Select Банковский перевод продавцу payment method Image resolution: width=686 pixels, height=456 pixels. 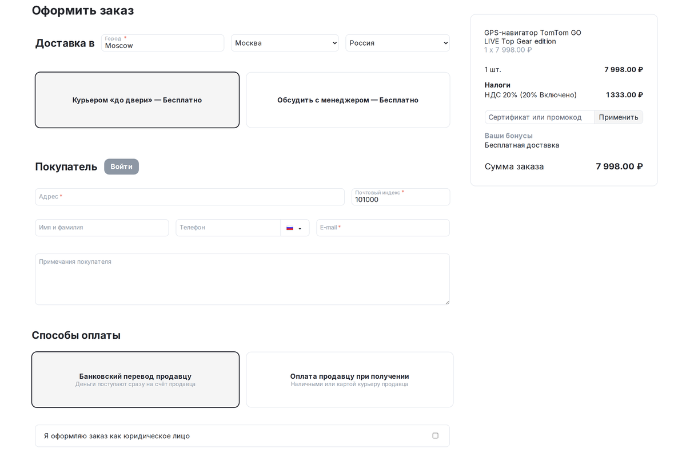[135, 379]
